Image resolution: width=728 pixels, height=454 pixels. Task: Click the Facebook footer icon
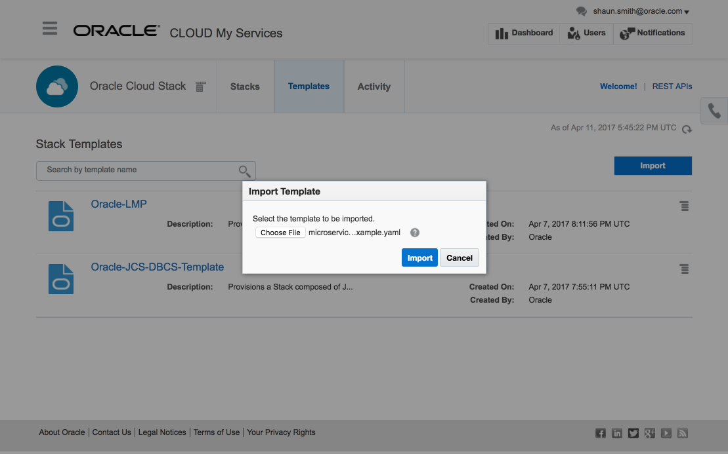601,433
